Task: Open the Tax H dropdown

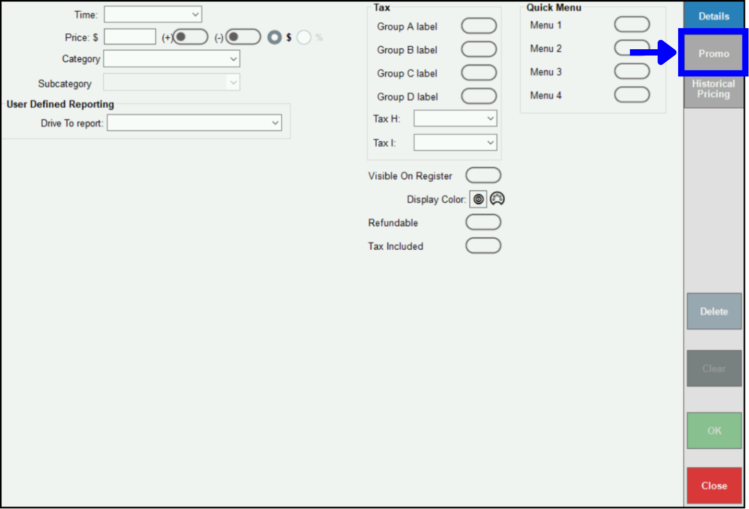Action: pos(455,119)
